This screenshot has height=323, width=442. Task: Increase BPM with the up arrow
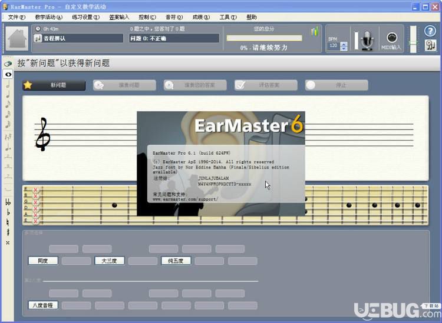(x=344, y=44)
